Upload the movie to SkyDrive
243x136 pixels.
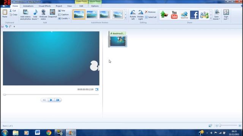coord(184,15)
